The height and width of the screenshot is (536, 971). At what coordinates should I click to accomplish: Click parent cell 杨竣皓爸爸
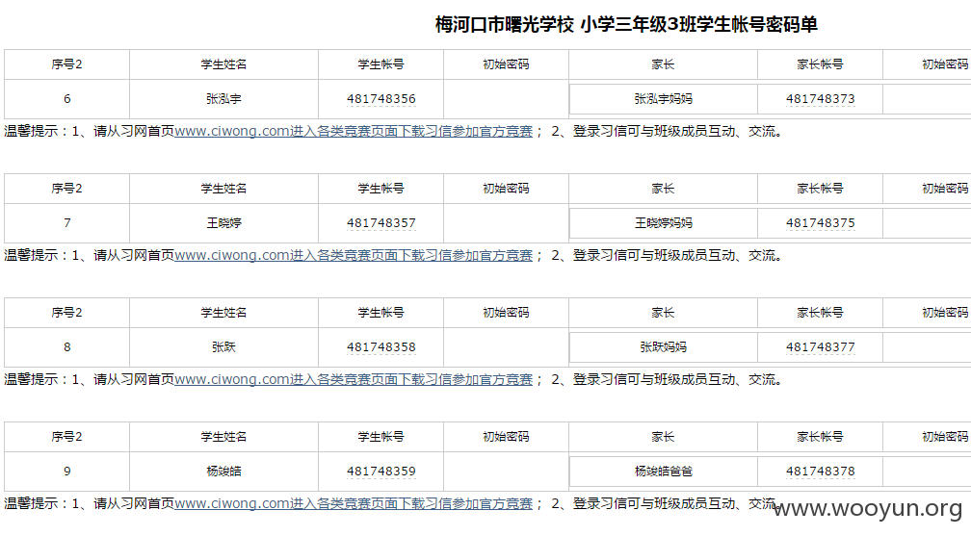pos(663,471)
